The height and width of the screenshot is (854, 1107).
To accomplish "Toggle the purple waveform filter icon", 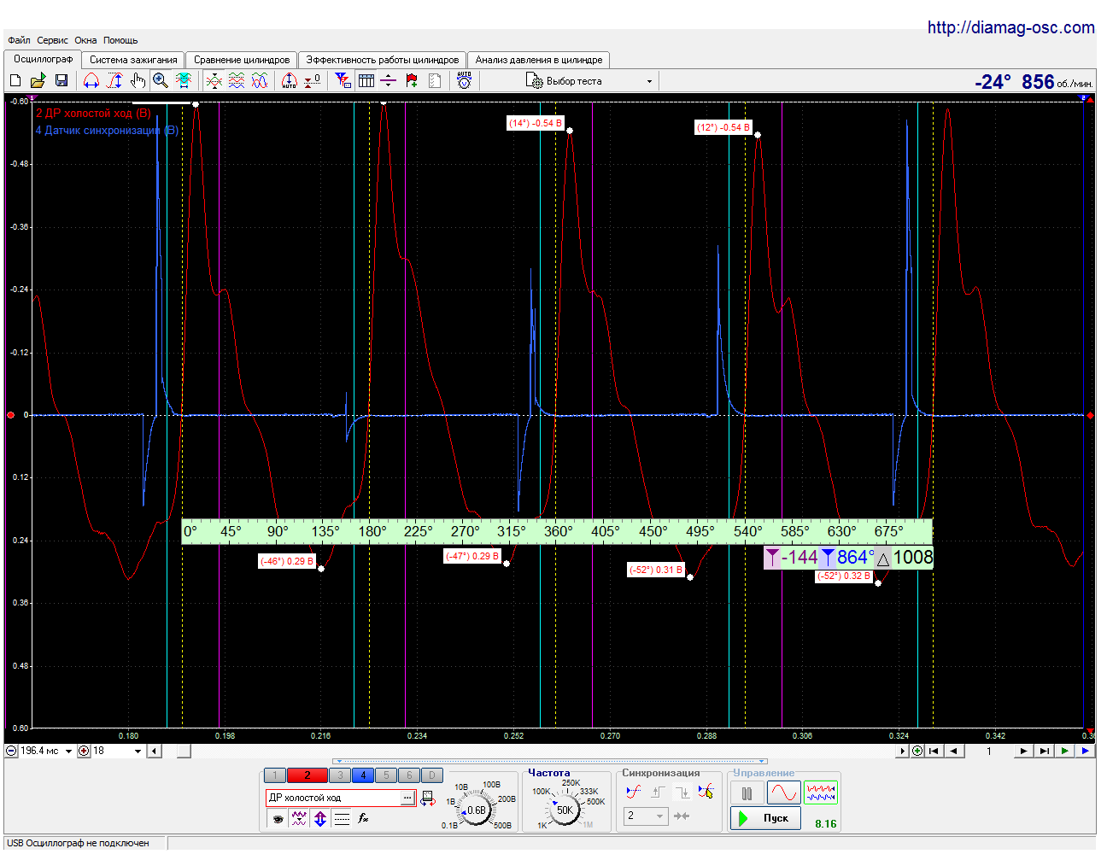I will (x=299, y=818).
